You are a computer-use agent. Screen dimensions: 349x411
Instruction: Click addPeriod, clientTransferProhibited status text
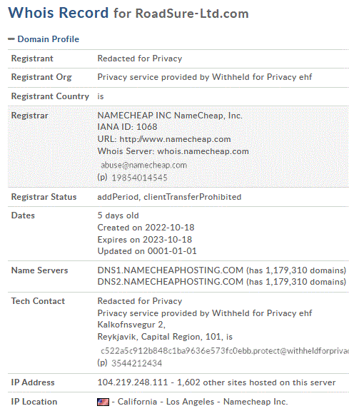(x=169, y=197)
